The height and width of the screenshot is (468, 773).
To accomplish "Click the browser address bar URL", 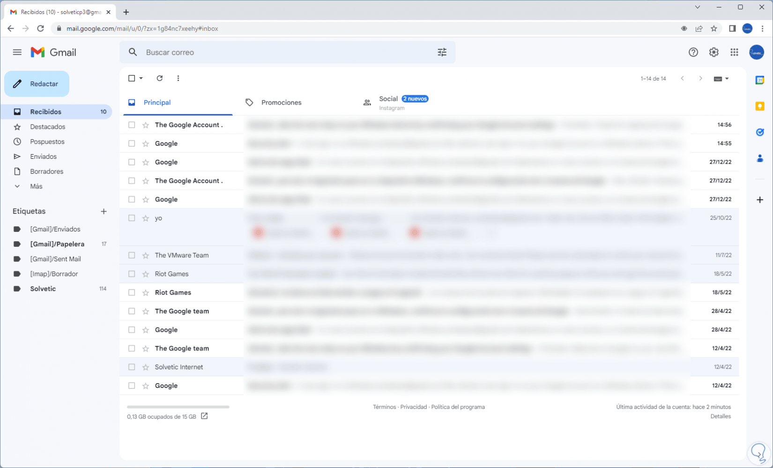I will 142,29.
